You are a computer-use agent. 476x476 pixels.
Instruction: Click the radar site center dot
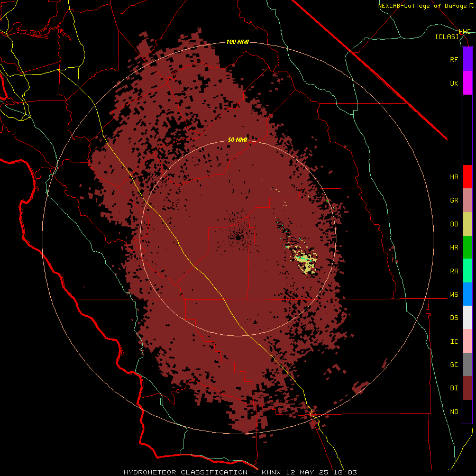239,237
